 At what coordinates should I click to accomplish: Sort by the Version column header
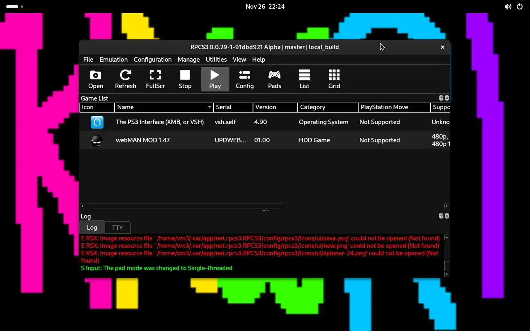click(x=275, y=107)
